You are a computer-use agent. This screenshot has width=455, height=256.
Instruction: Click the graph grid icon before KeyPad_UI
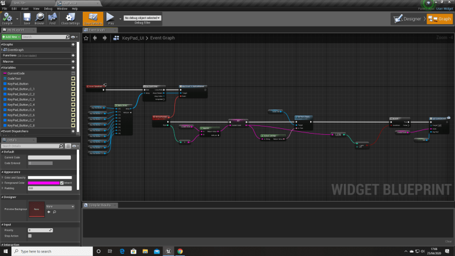click(x=116, y=38)
